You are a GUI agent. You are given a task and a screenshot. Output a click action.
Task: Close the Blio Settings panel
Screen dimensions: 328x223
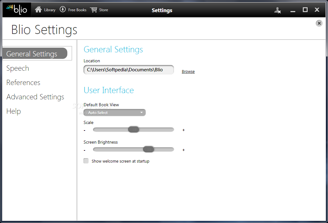click(319, 23)
